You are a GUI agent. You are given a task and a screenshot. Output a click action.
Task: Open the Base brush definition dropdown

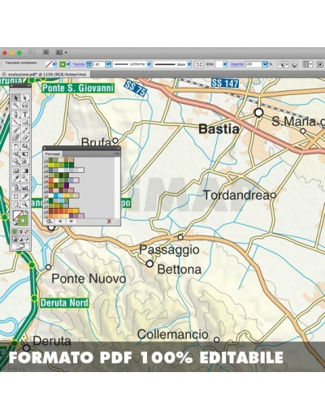(x=189, y=64)
